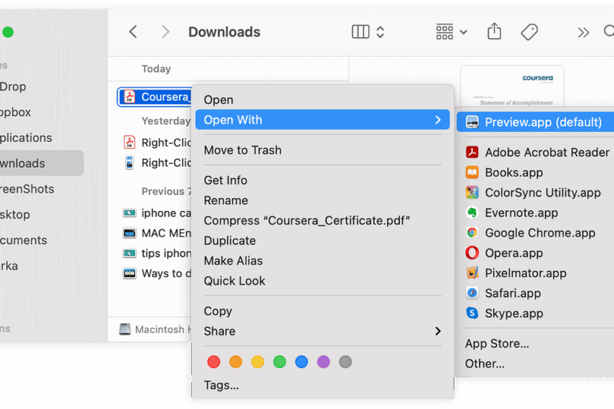Go forward in Finder history
This screenshot has width=614, height=409.
click(x=166, y=31)
